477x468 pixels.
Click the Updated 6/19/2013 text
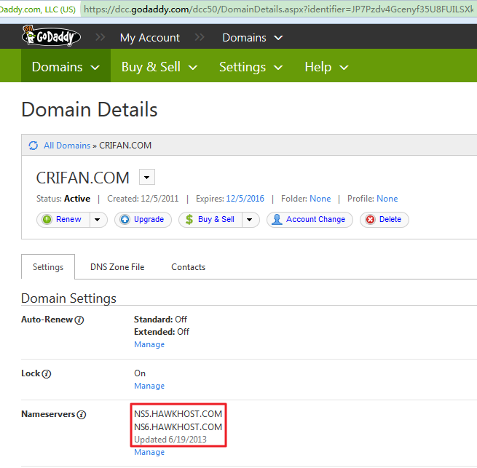pos(170,440)
